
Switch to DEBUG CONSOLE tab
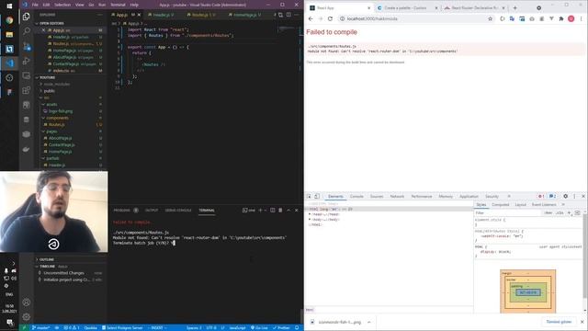click(178, 211)
